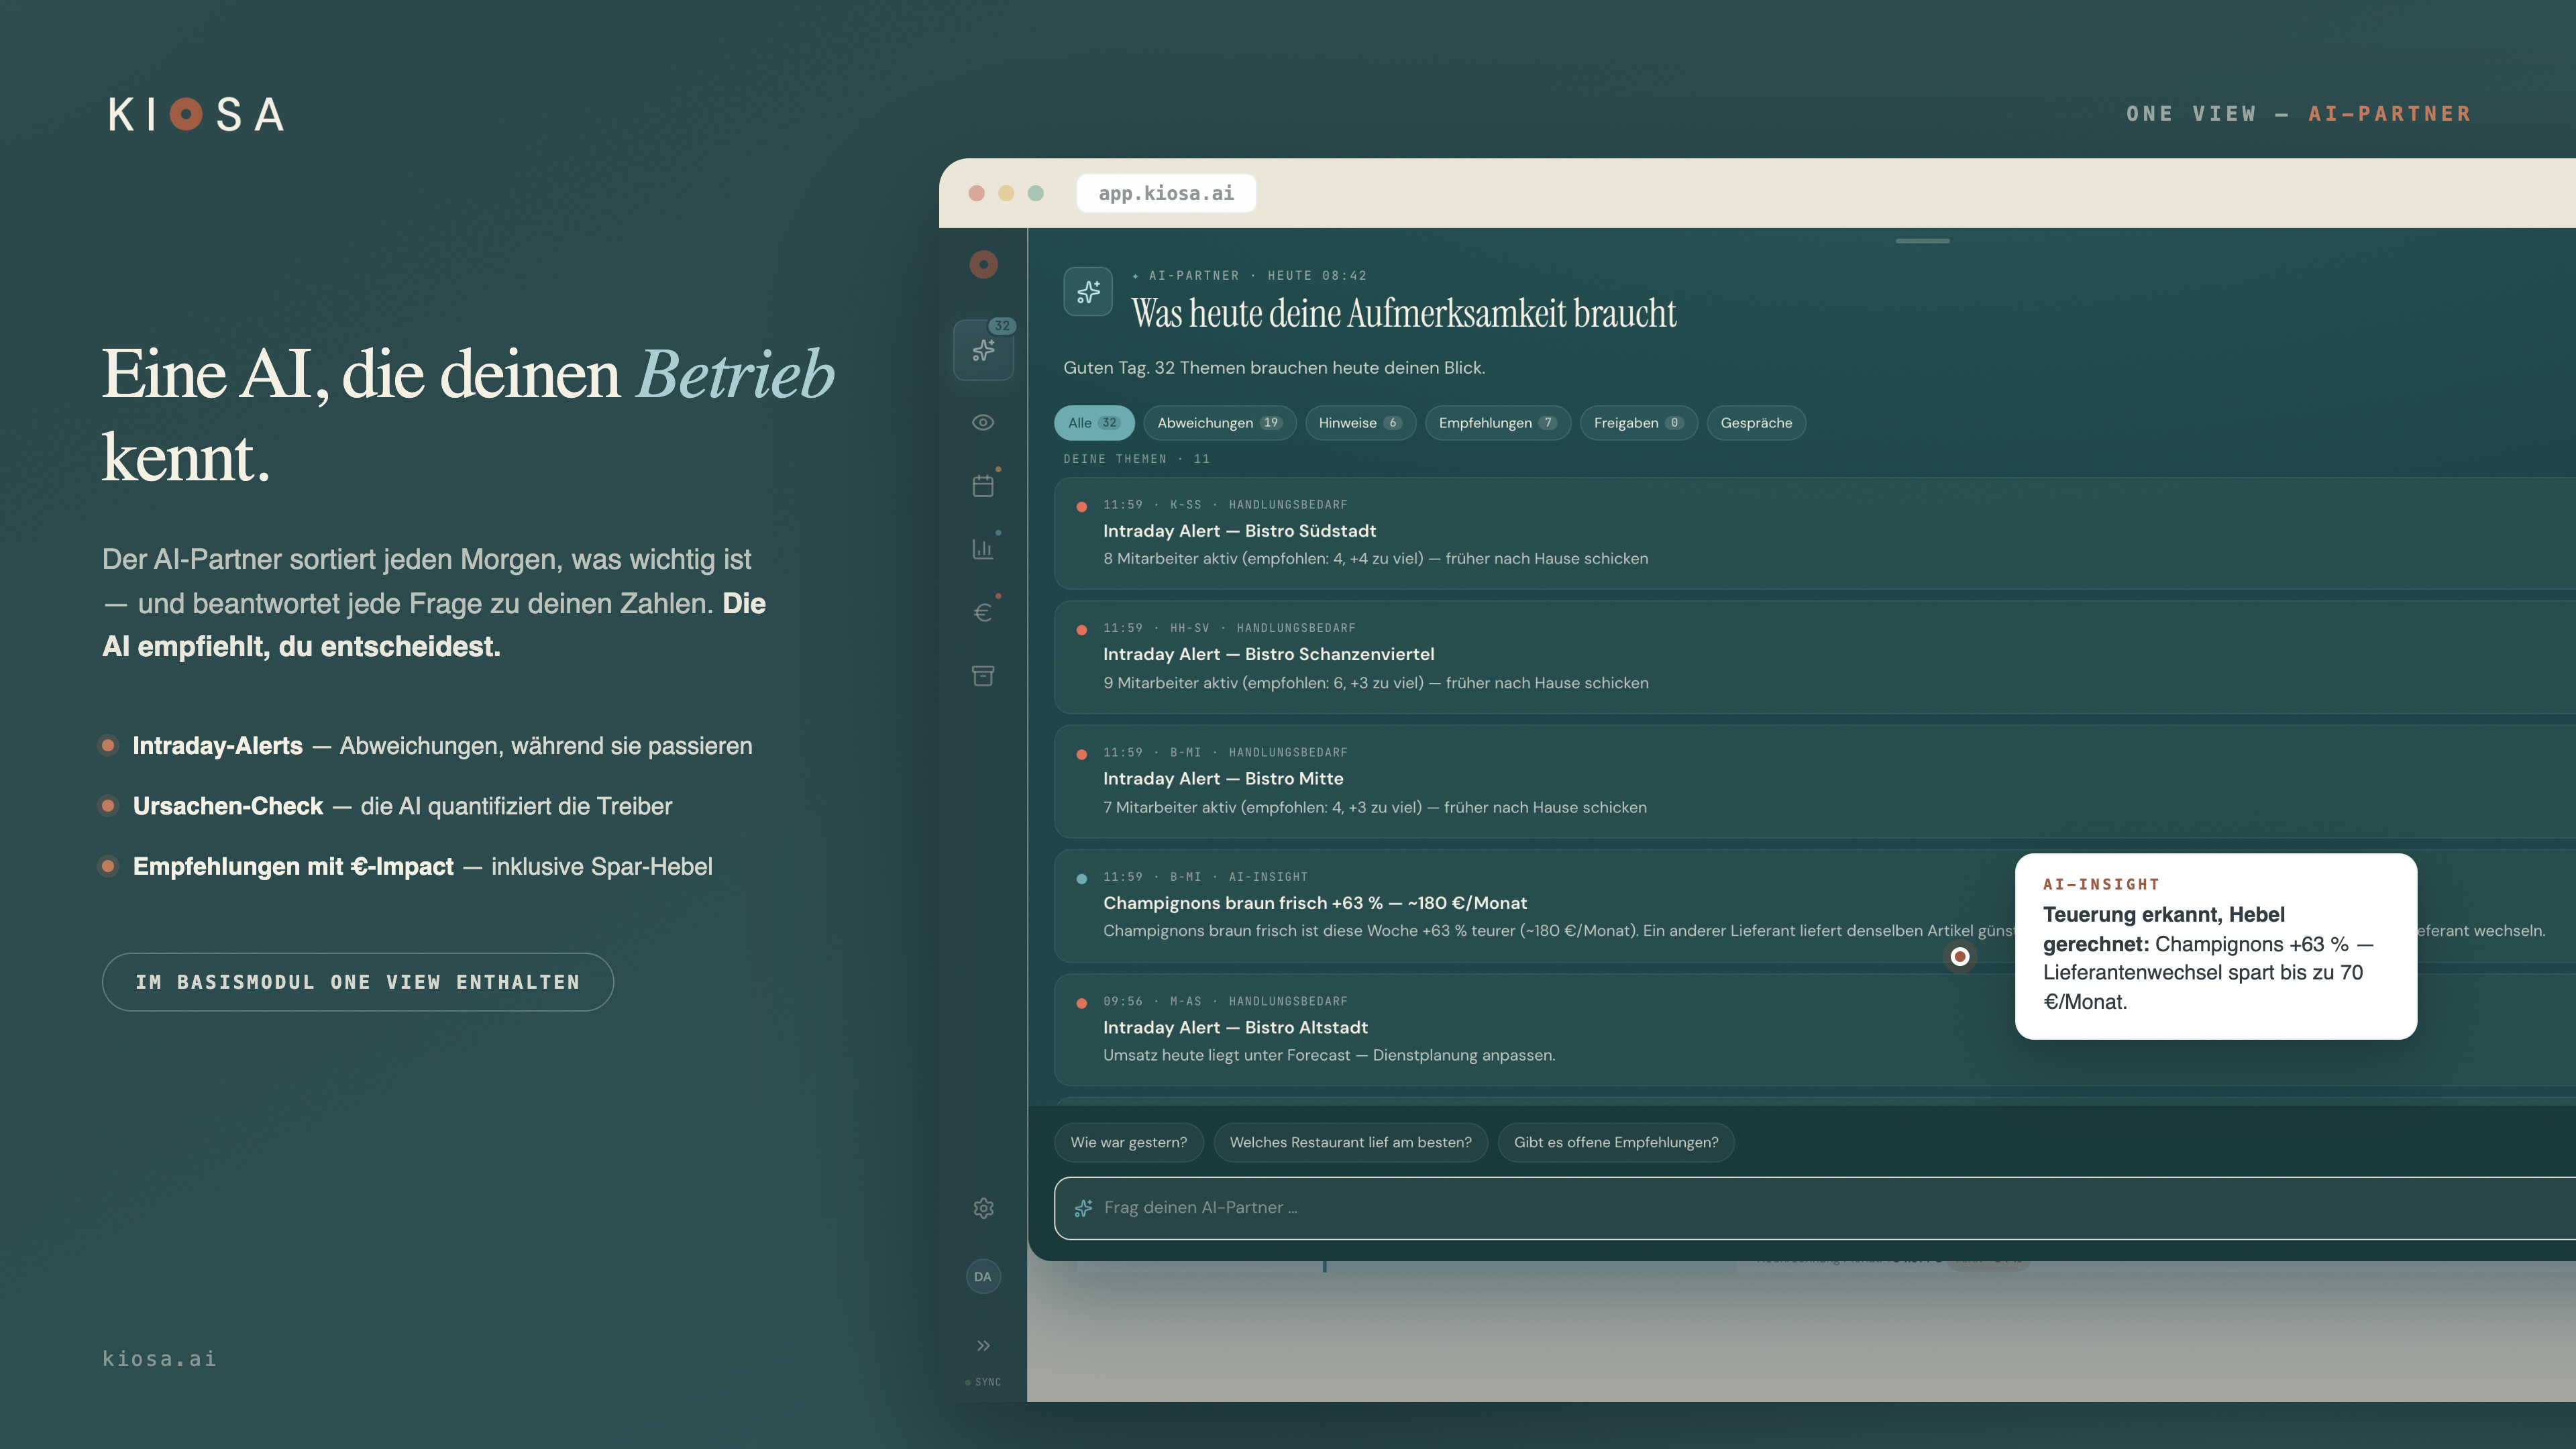Select the Gespräche filter chip

tap(1756, 423)
